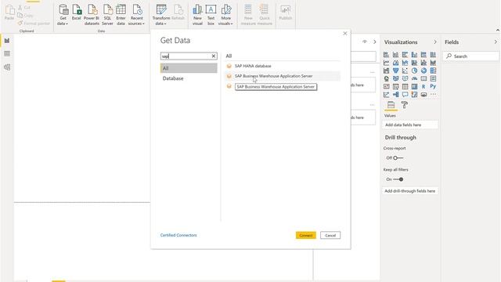This screenshot has width=501, height=282.
Task: Select the Stacked column chart visual
Action: (x=395, y=55)
